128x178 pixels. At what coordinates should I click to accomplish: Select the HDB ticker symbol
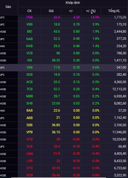29,154
